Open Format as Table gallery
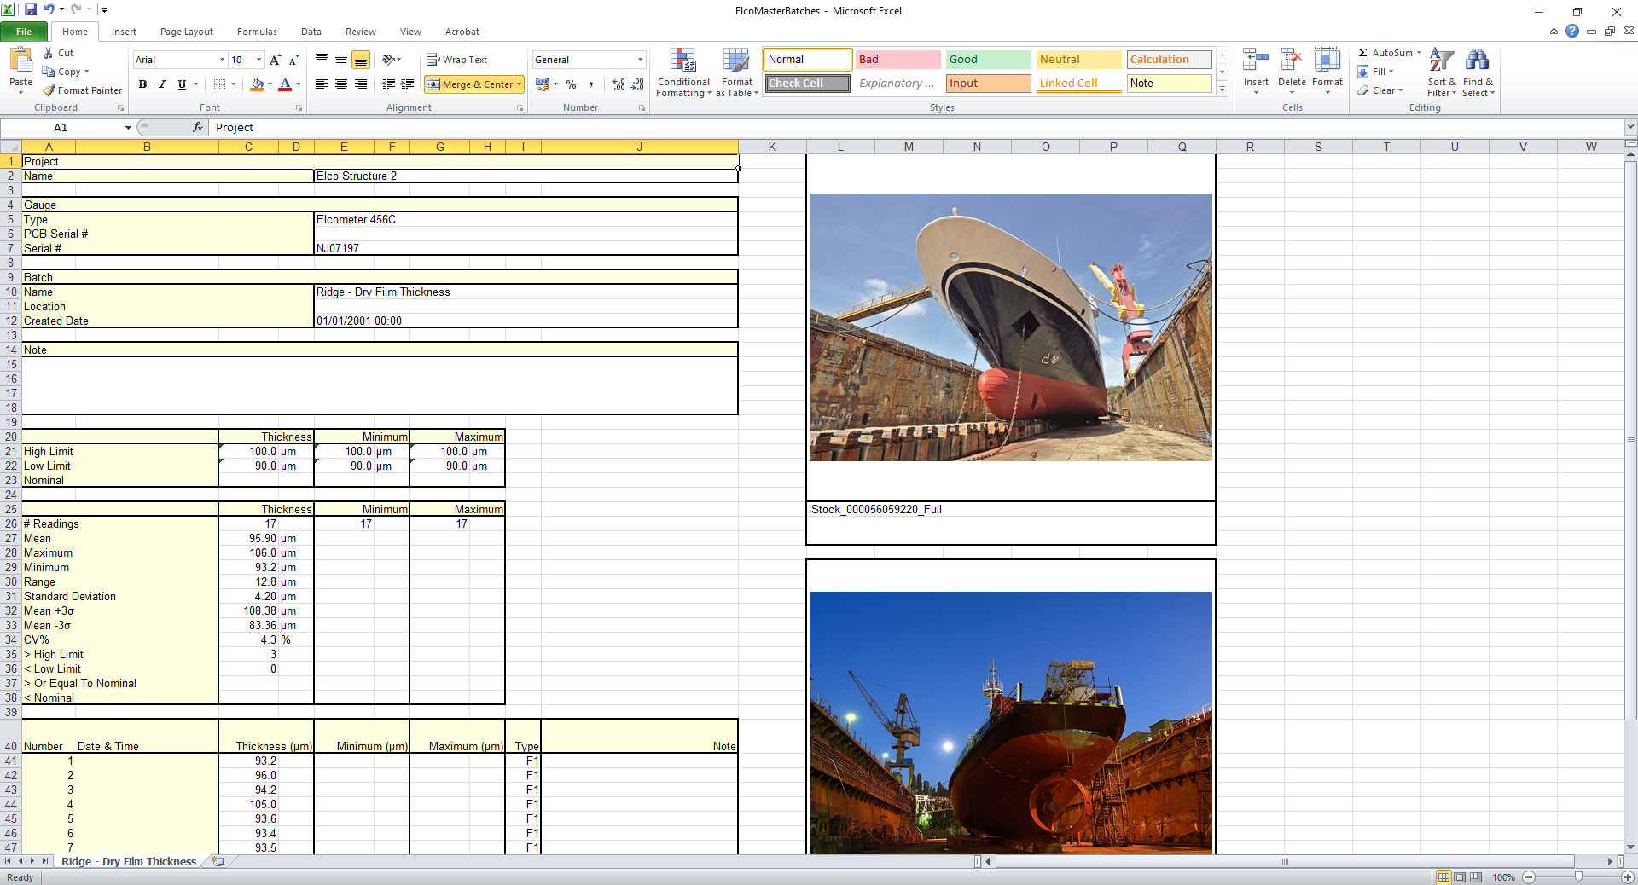1638x885 pixels. coord(736,61)
